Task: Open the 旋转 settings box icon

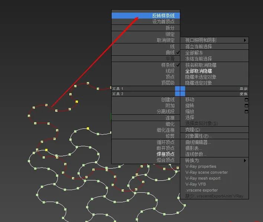Action: tap(246, 105)
